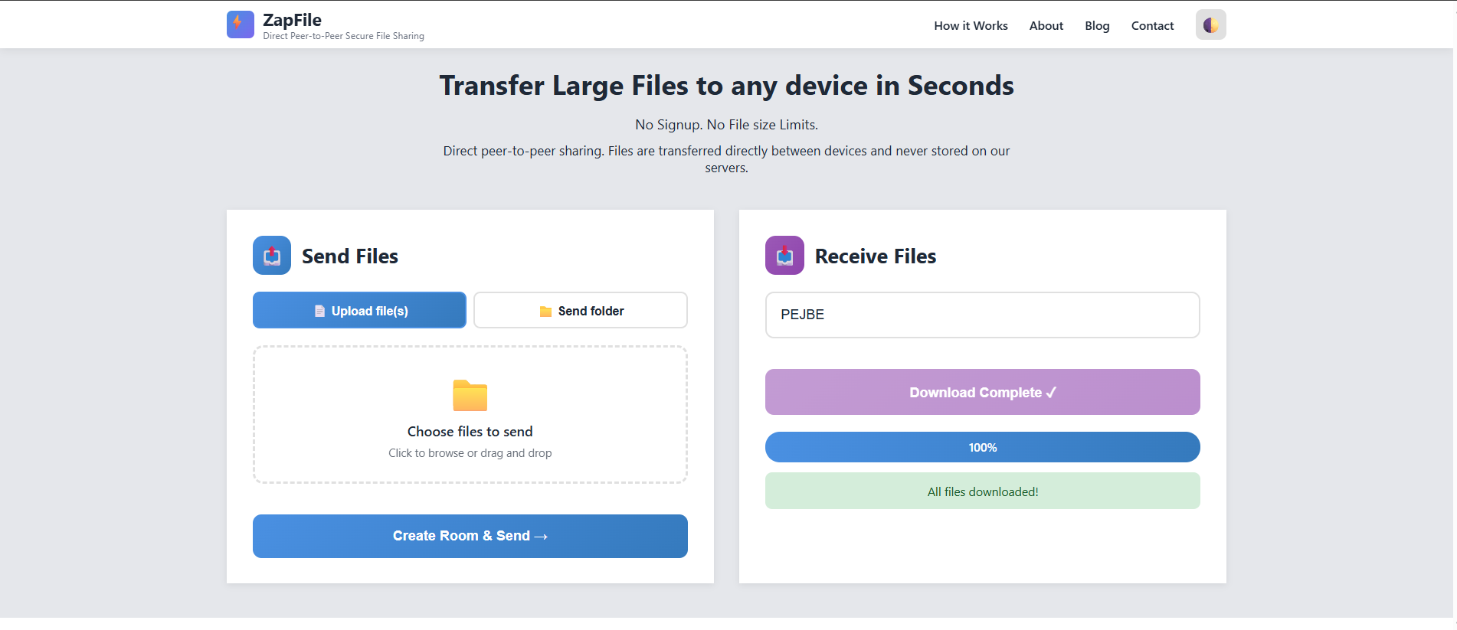This screenshot has height=630, width=1457.
Task: Click the ZapFile lightning bolt logo
Action: [240, 24]
